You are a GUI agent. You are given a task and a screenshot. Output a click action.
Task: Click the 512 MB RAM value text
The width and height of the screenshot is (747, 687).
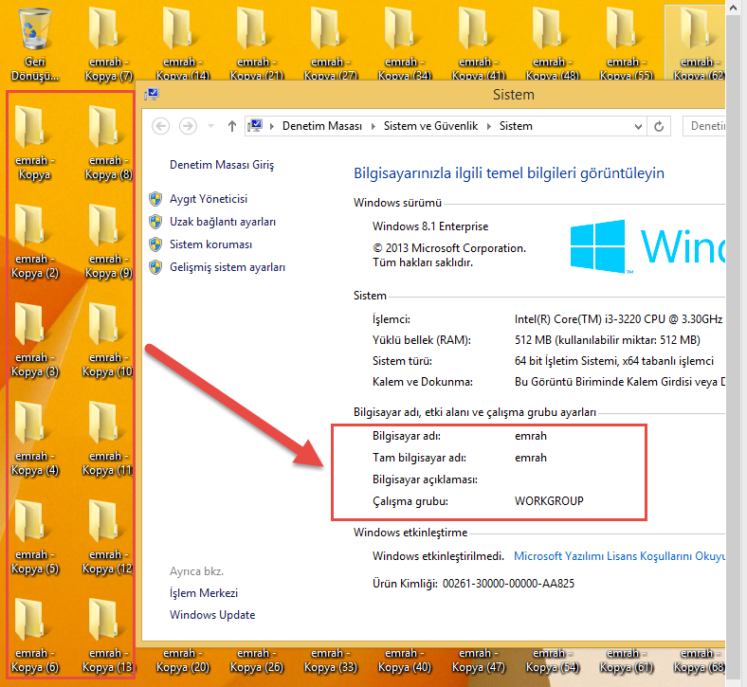608,340
